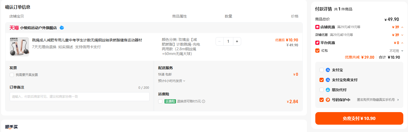Toggle the 号码保护中 checkbox

pyautogui.click(x=322, y=100)
